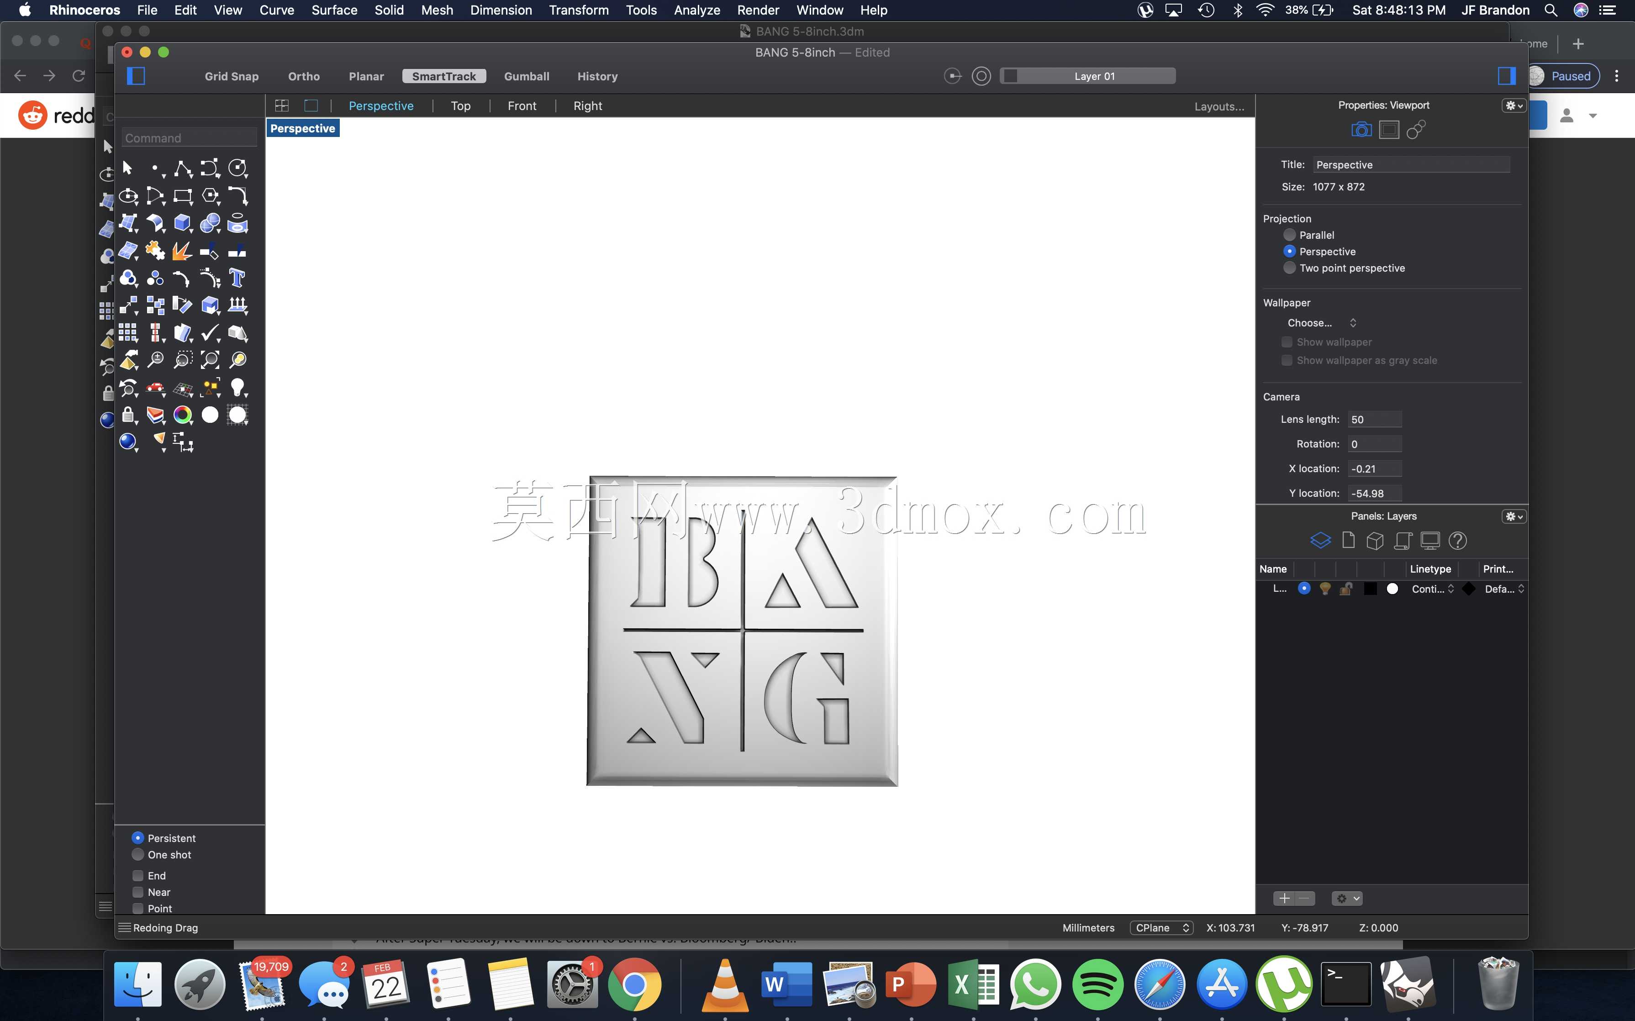This screenshot has height=1021, width=1635.
Task: Toggle the Gumball button
Action: pos(527,76)
